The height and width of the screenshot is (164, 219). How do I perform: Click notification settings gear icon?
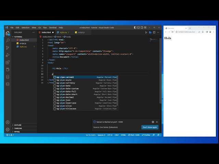pyautogui.click(x=153, y=122)
